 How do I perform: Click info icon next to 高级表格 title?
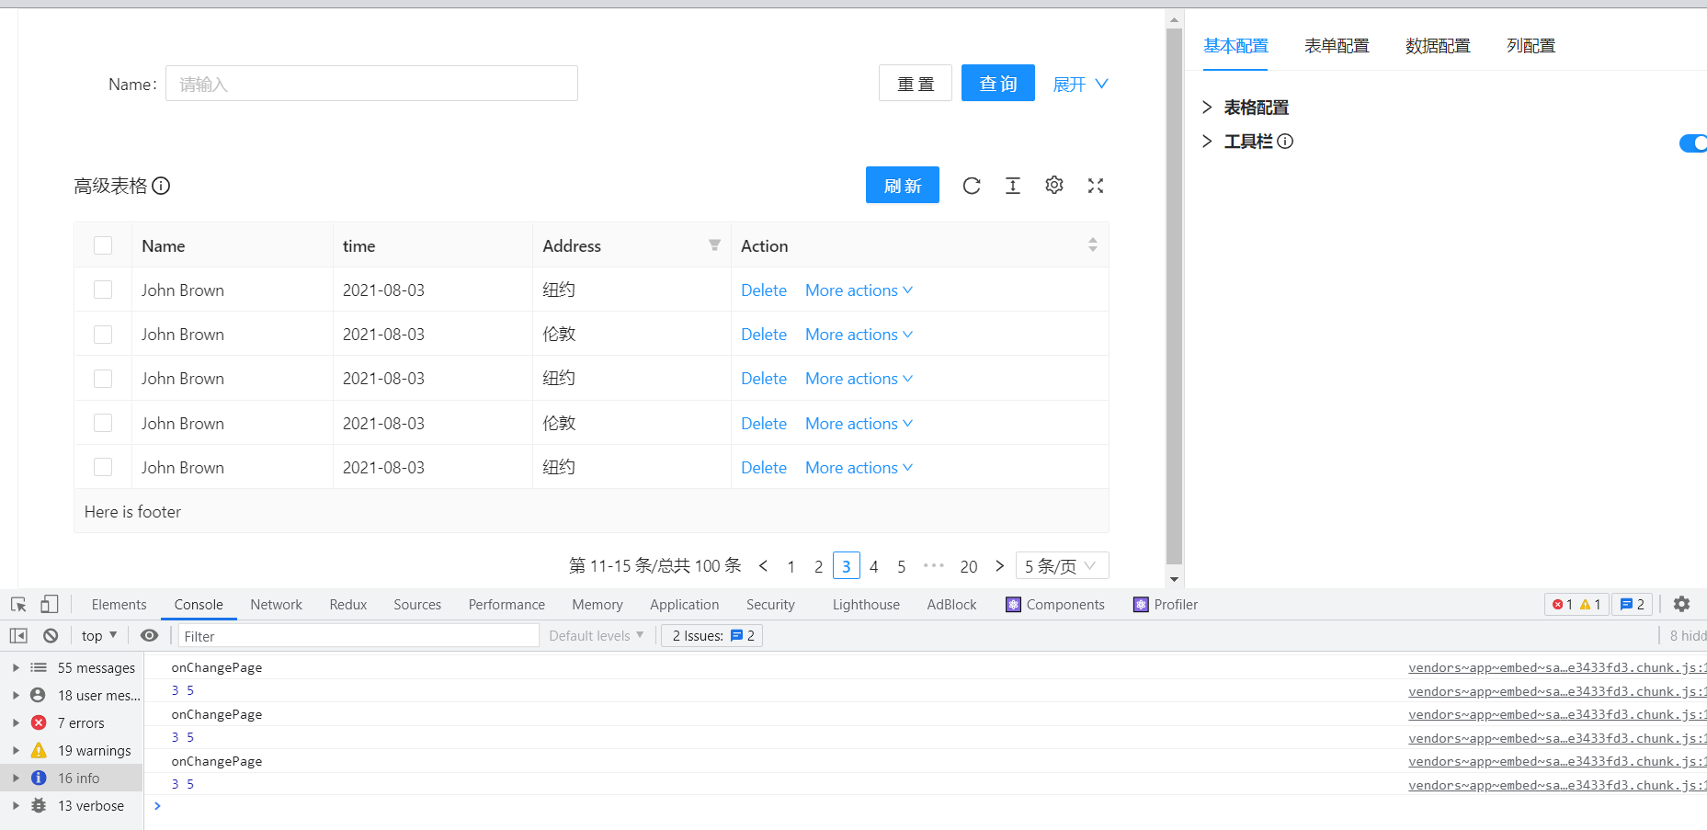coord(162,186)
